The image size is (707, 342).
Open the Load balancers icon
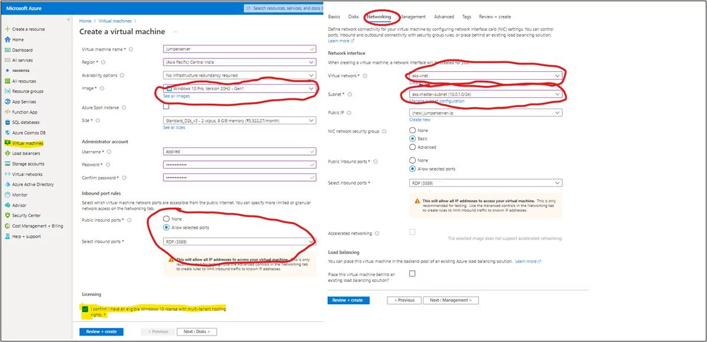point(7,153)
